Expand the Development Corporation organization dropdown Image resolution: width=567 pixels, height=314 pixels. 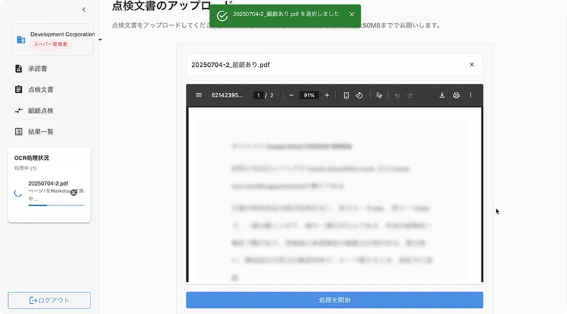(100, 40)
